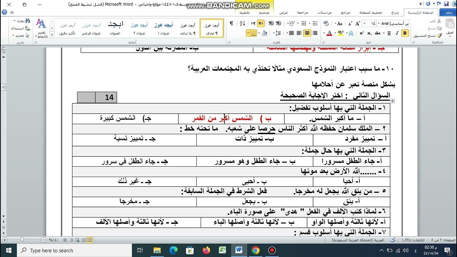Undo last action in quick access toolbar

tap(439, 4)
